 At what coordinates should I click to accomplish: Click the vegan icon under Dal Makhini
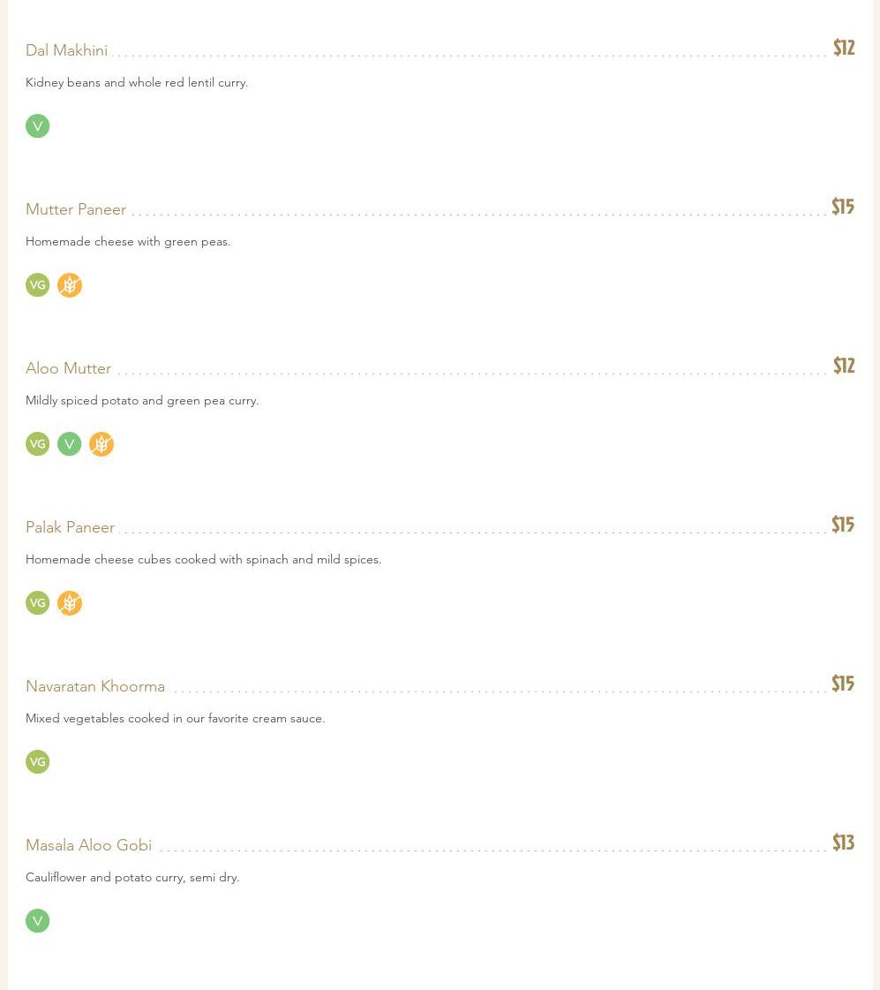pos(37,126)
